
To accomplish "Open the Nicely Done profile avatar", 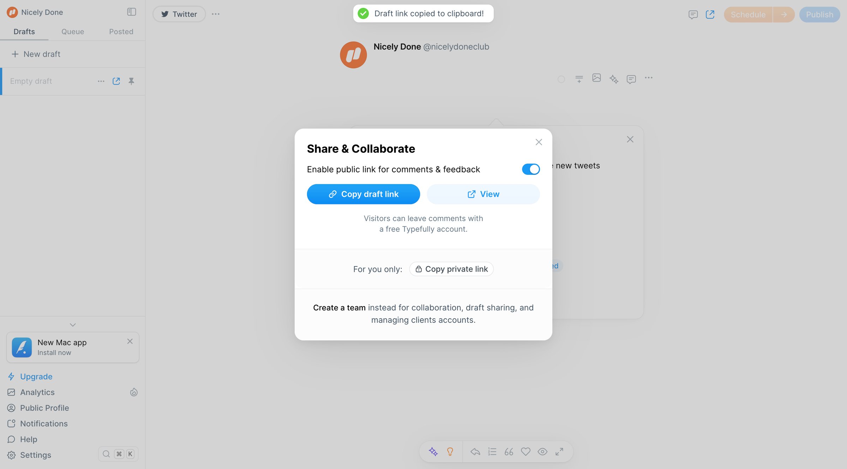I will click(x=353, y=55).
